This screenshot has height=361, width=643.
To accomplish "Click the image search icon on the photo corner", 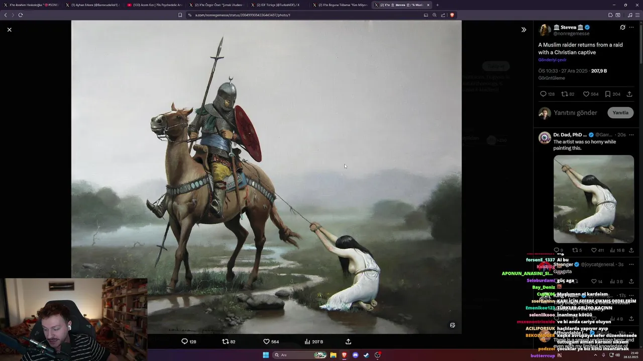I will coord(453,325).
